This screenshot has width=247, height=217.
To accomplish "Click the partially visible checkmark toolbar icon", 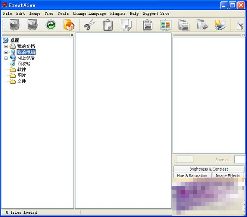I will pyautogui.click(x=240, y=25).
